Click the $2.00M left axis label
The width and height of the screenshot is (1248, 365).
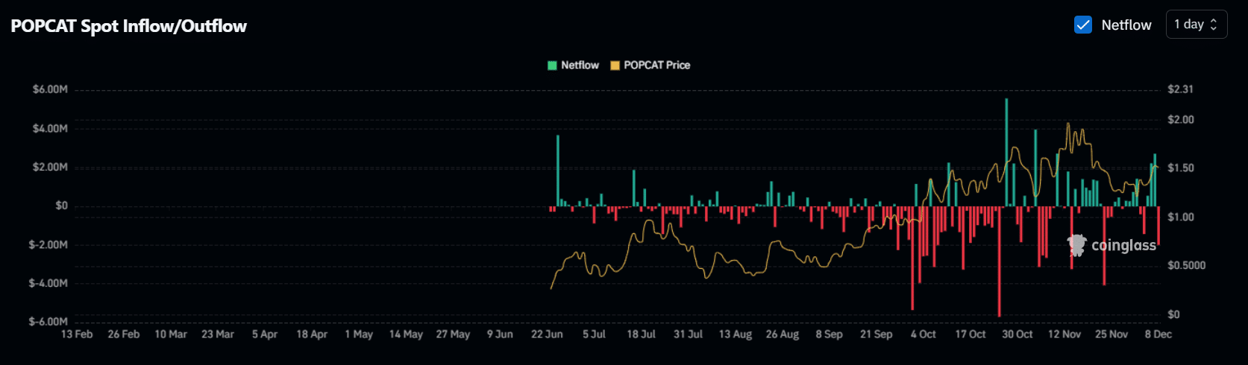click(x=50, y=167)
